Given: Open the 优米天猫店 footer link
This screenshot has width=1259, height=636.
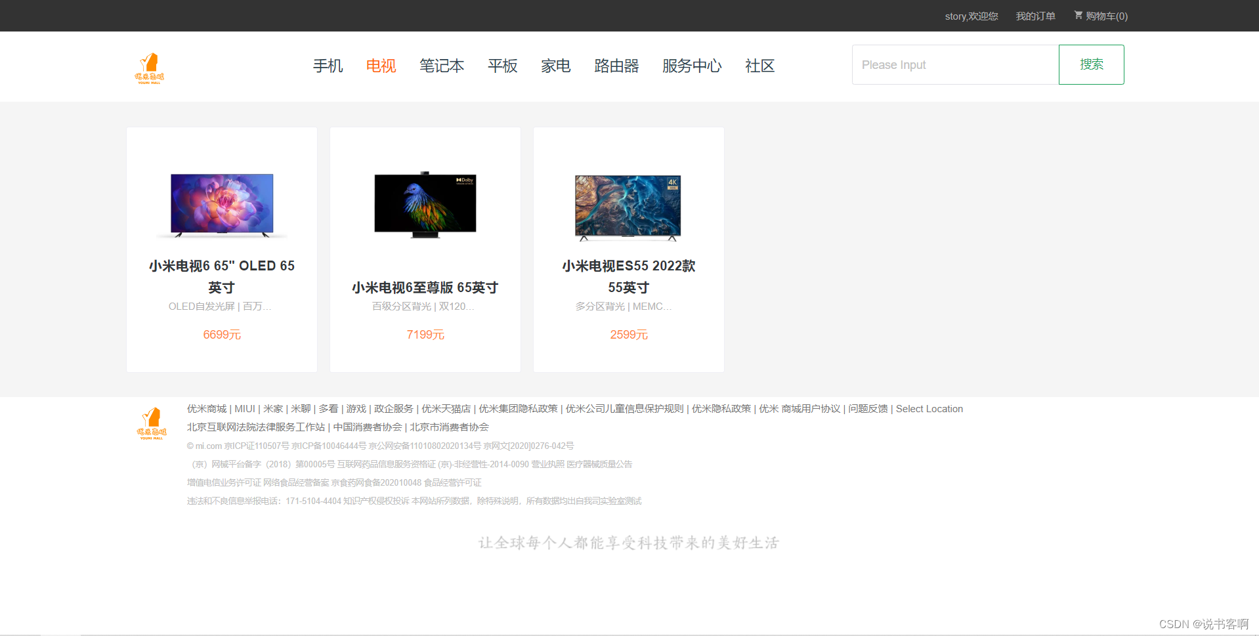Looking at the screenshot, I should click(446, 409).
